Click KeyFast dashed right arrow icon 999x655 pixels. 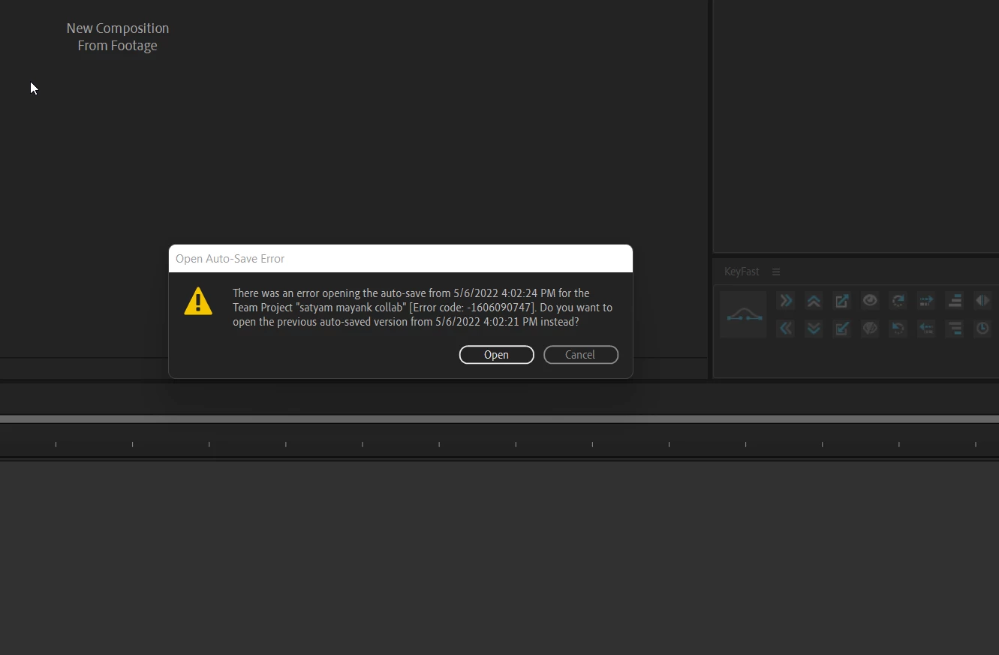[x=926, y=301]
